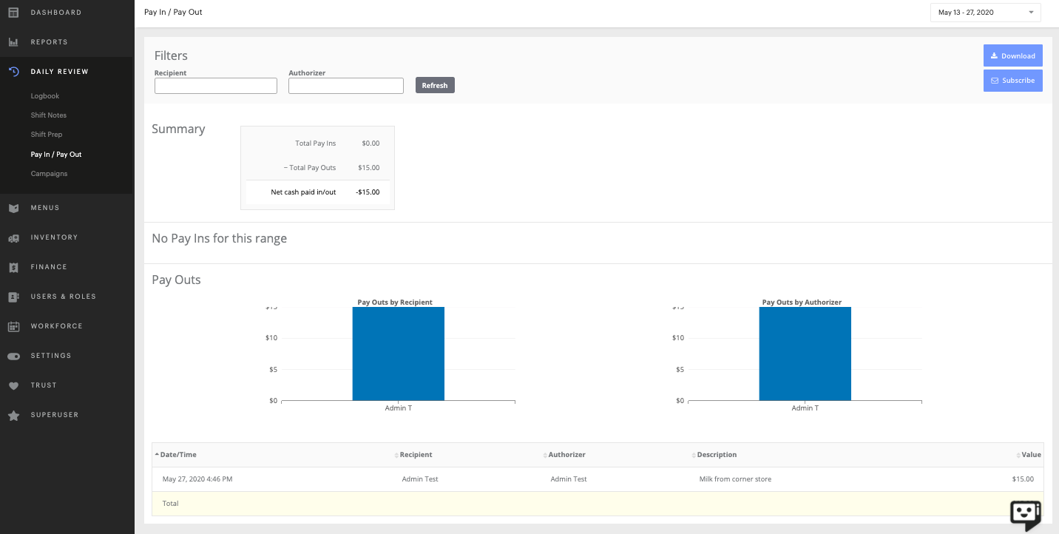This screenshot has height=534, width=1059.
Task: Click the Inventory sidebar icon
Action: tap(13, 237)
